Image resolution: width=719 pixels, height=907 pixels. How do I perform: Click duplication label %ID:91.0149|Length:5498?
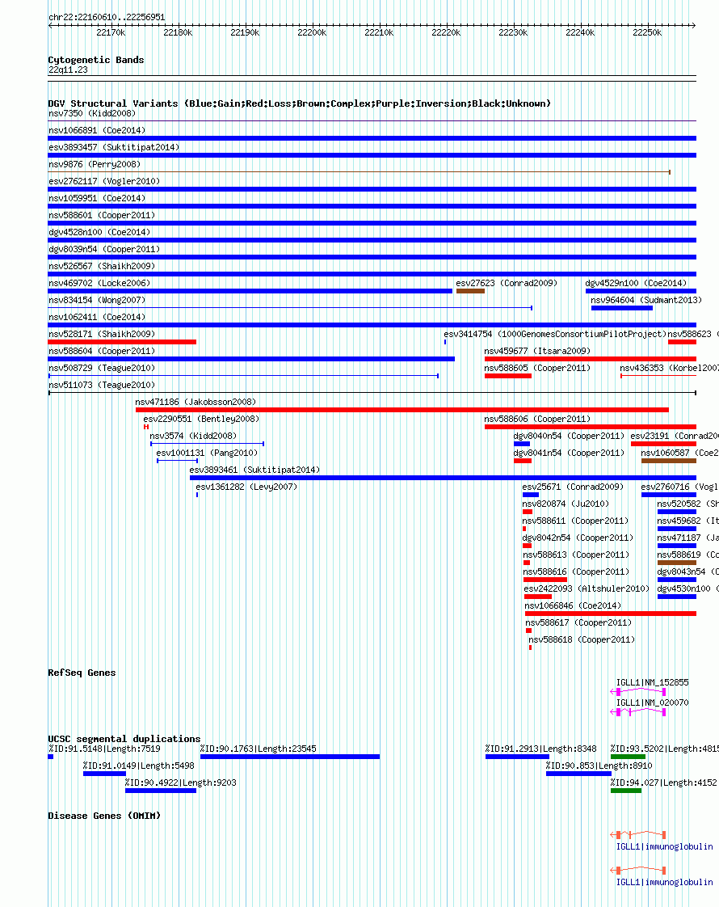coord(139,766)
